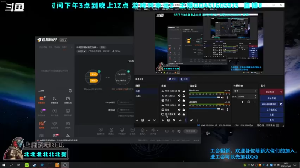The height and width of the screenshot is (168, 300).
Task: Mute the 麦克风/Aux channel
Action: click(x=222, y=97)
